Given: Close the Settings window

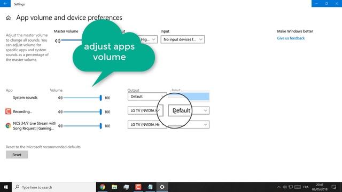Looking at the screenshot, I should tap(337, 4).
